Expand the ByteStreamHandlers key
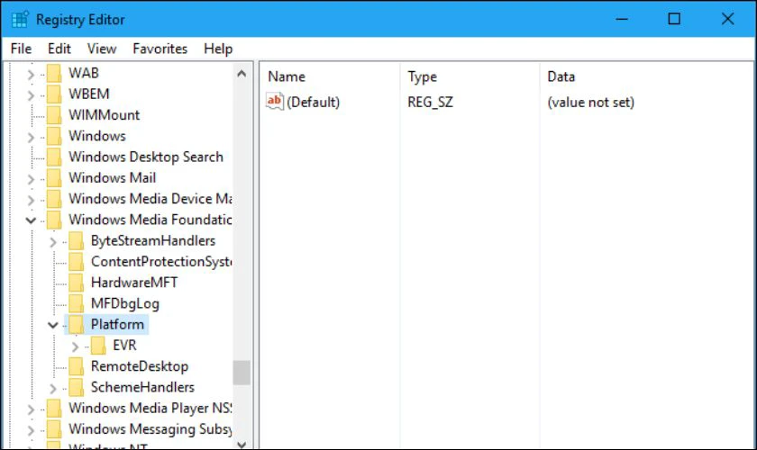This screenshot has height=450, width=757. 53,241
